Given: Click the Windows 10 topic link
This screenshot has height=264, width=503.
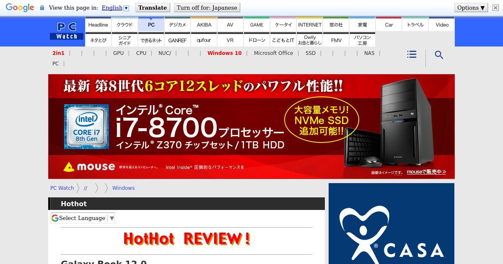Looking at the screenshot, I should 224,53.
